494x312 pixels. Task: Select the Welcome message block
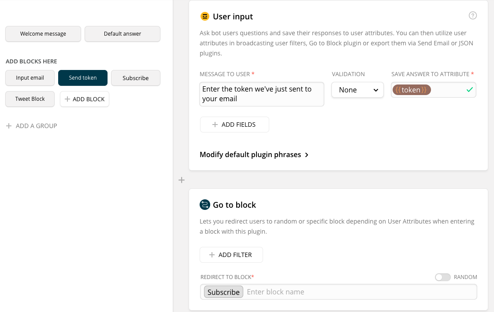43,34
